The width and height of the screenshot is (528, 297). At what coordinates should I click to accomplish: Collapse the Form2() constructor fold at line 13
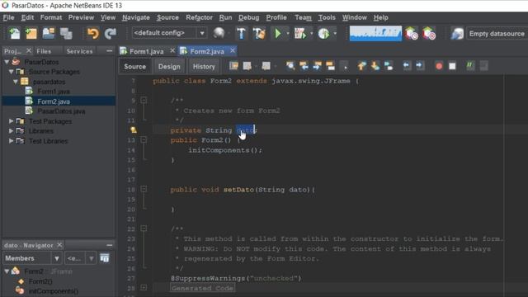144,139
